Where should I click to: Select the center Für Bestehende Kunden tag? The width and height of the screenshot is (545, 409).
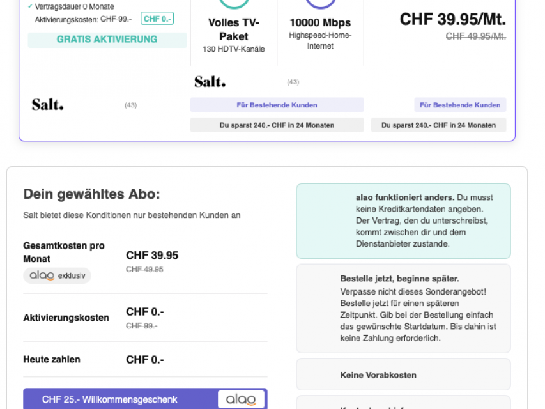[x=277, y=105]
